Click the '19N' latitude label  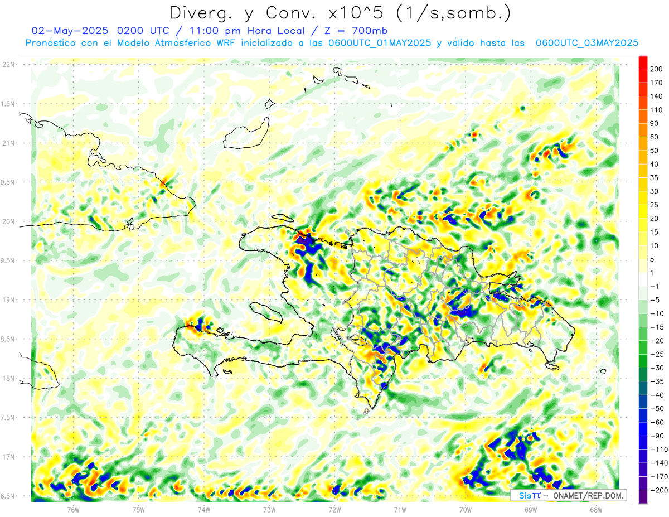pyautogui.click(x=8, y=300)
